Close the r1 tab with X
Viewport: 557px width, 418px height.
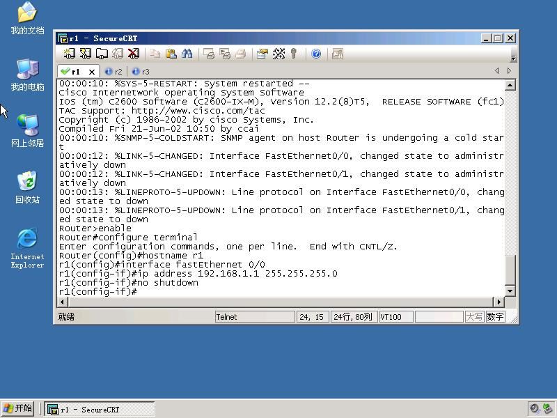tap(92, 72)
